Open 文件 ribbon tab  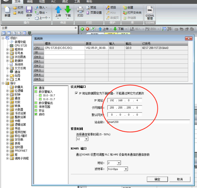[x=18, y=2]
